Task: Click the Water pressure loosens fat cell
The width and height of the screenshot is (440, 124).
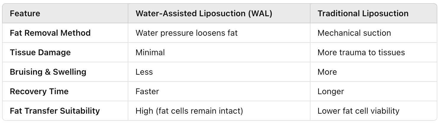Action: [x=187, y=33]
